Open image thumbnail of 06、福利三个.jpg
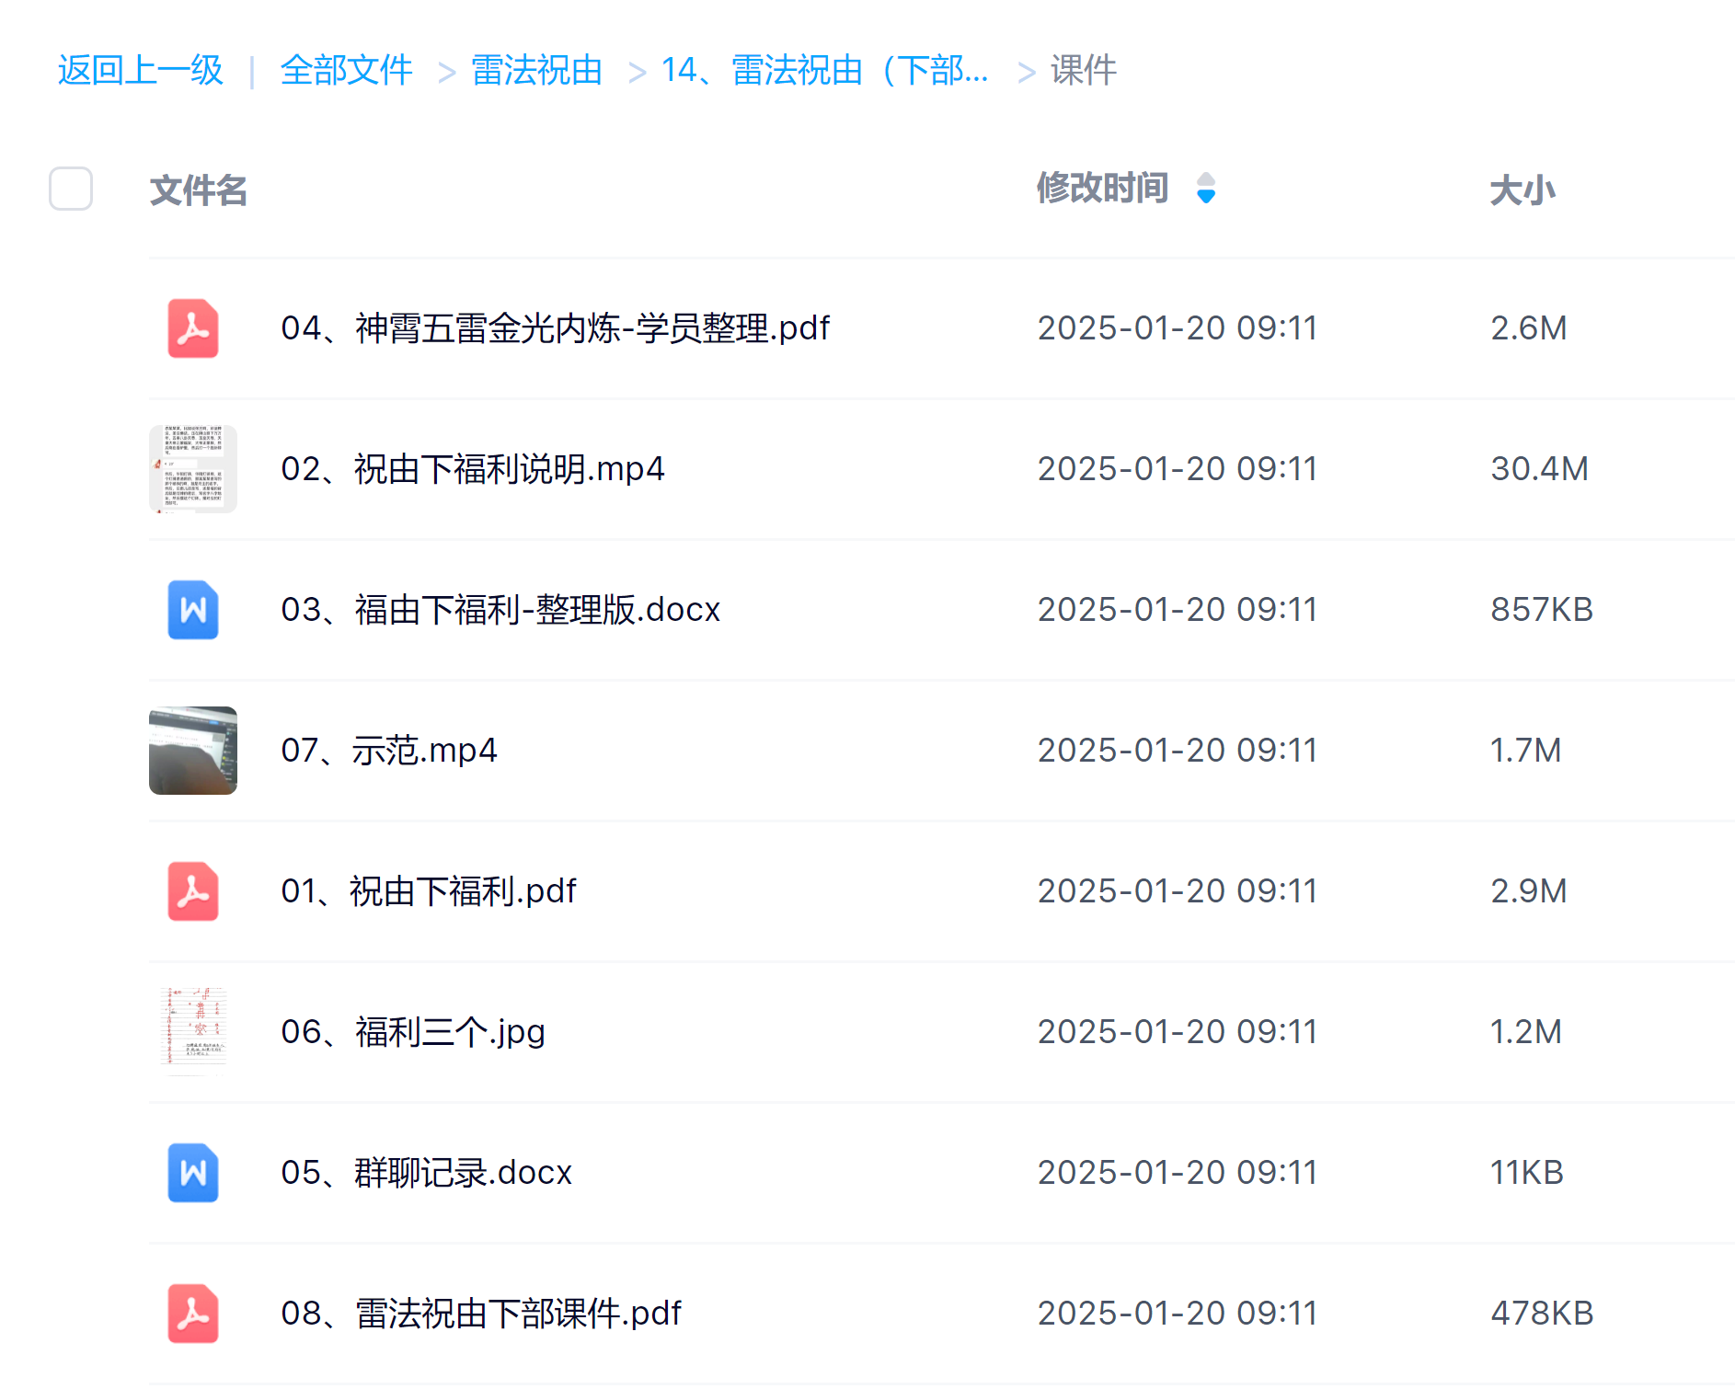 192,1032
